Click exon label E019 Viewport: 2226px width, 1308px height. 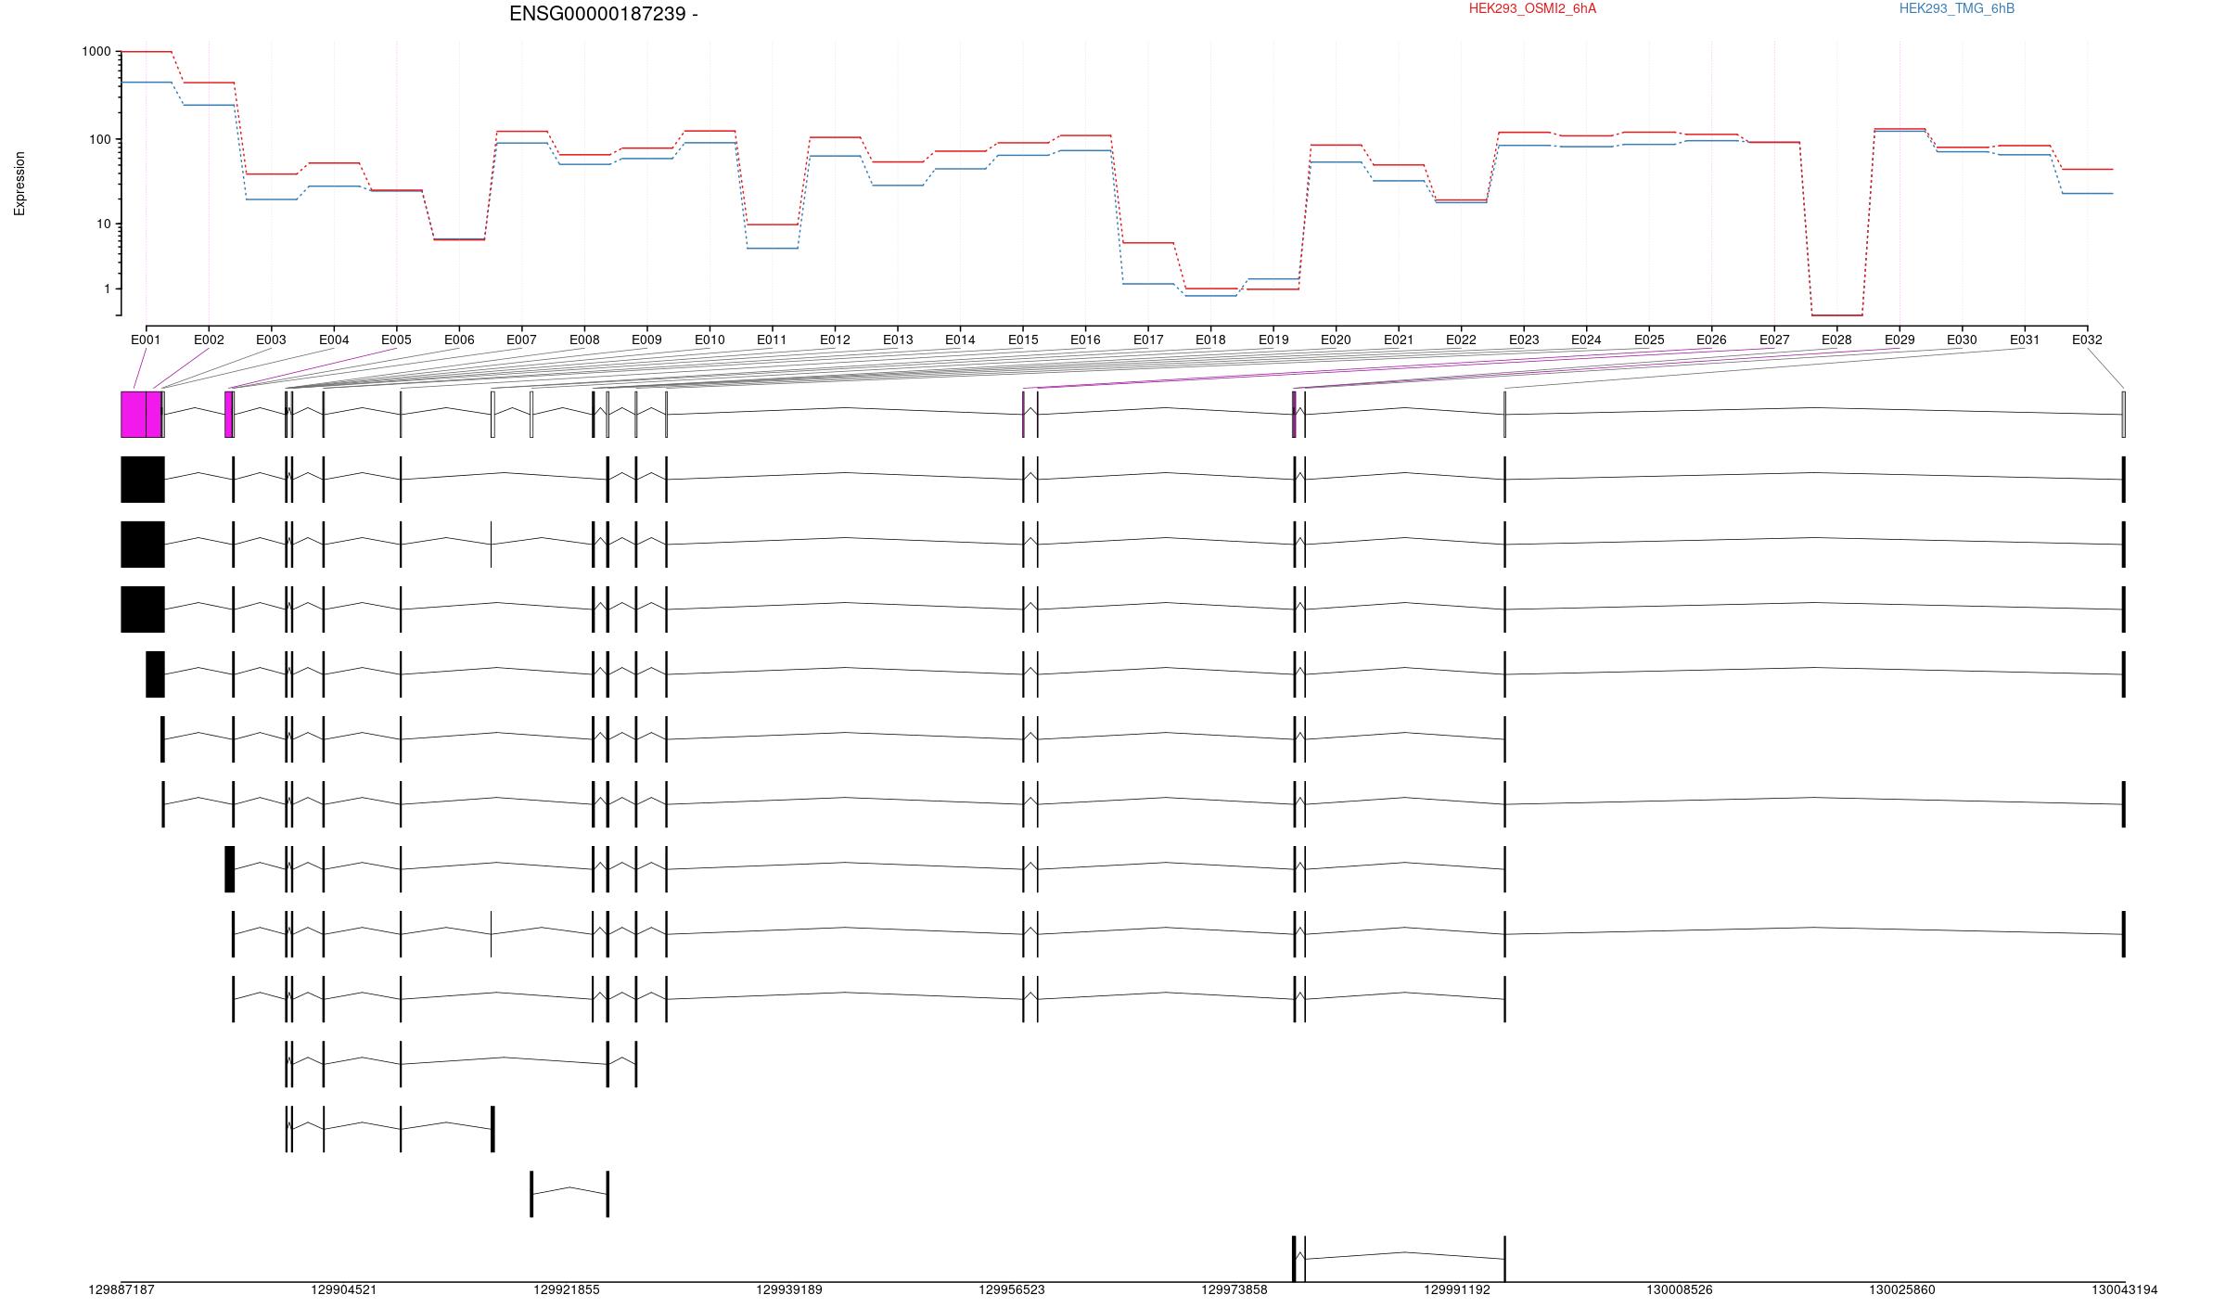(x=1273, y=340)
